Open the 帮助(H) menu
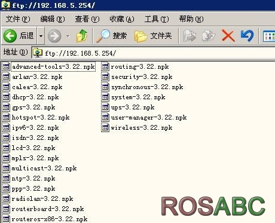The width and height of the screenshot is (275, 223). pos(191,19)
